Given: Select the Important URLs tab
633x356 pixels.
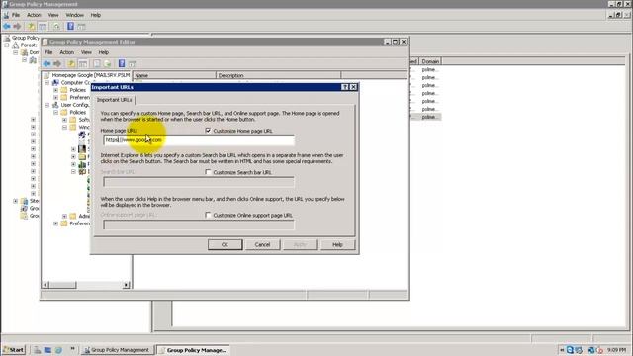Looking at the screenshot, I should (x=115, y=100).
